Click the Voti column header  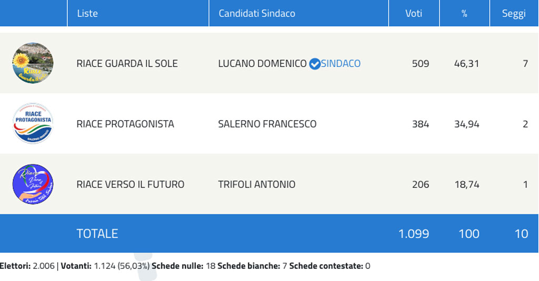(414, 14)
